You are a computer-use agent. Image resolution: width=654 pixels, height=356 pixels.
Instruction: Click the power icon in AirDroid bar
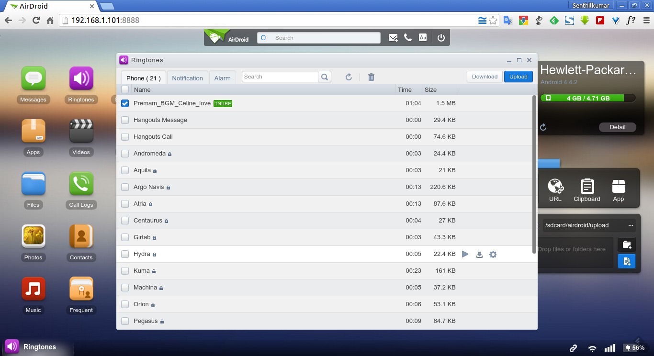pos(441,38)
